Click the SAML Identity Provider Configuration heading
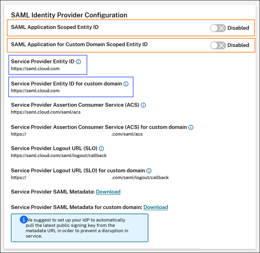This screenshot has width=260, height=253. click(x=69, y=15)
